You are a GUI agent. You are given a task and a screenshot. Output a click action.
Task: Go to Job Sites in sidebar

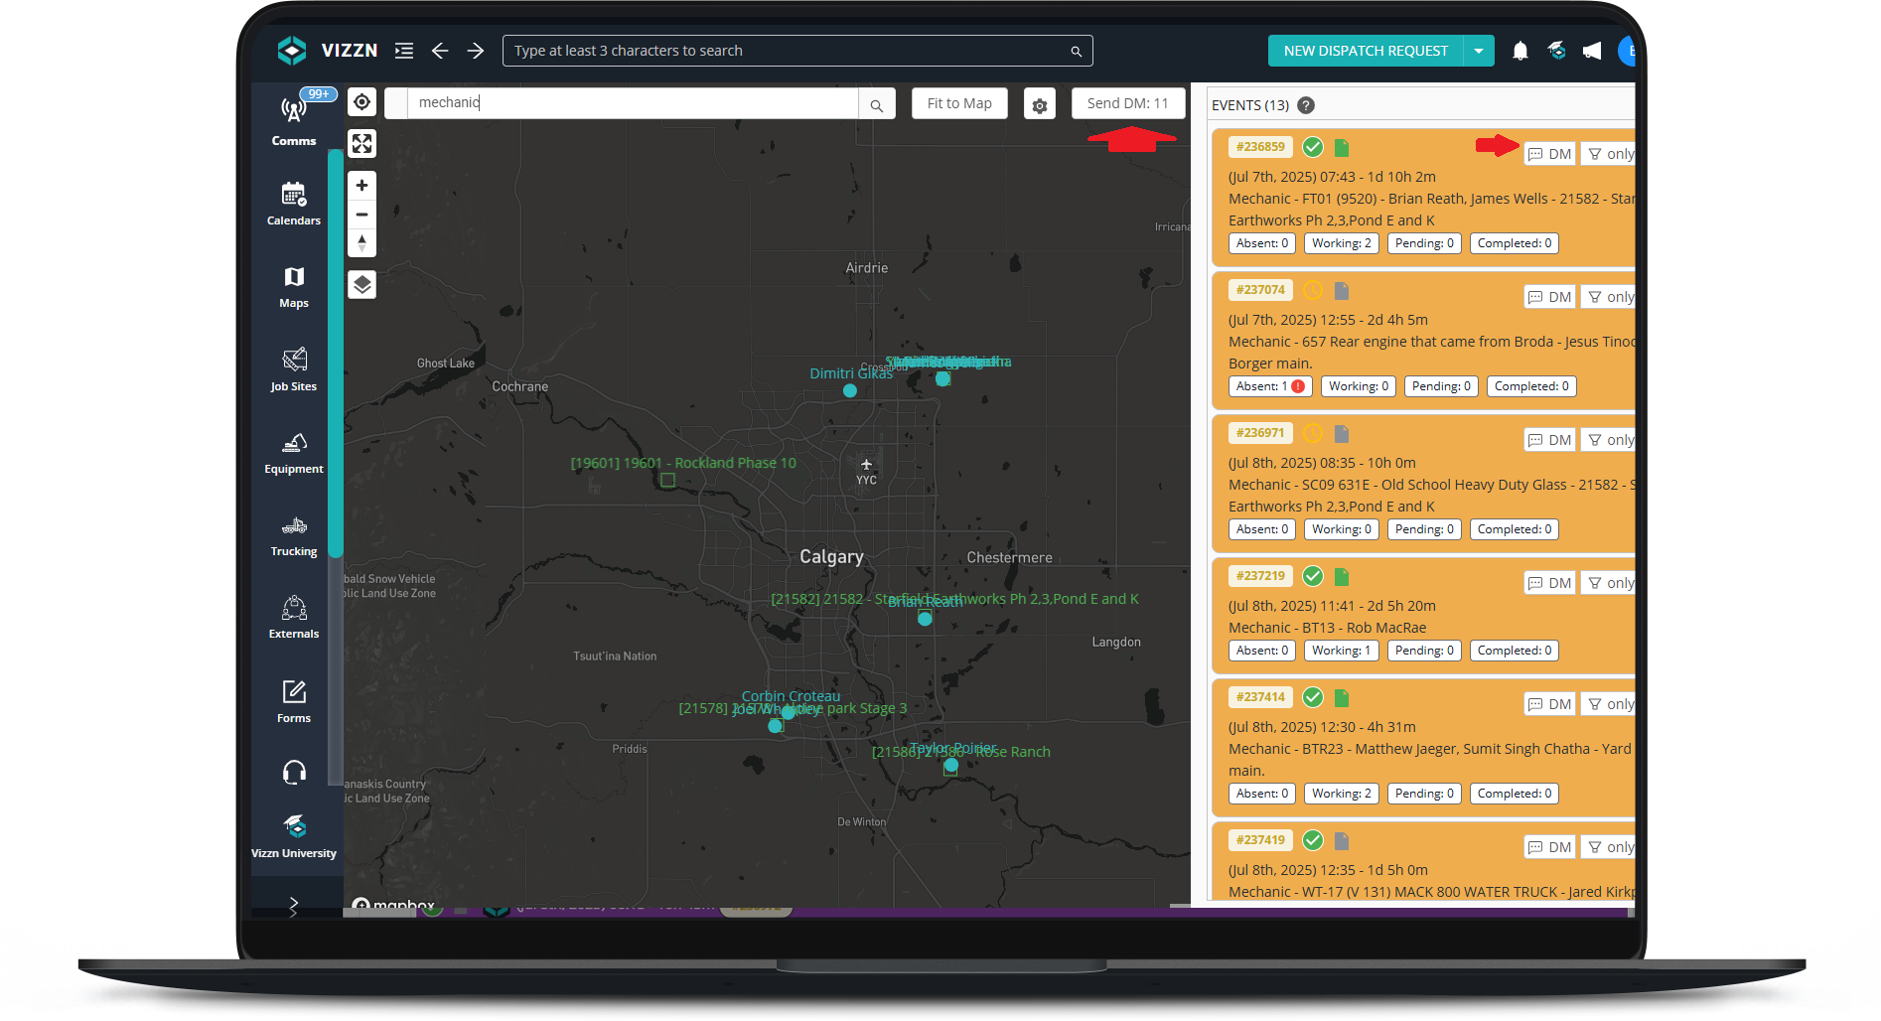[294, 369]
